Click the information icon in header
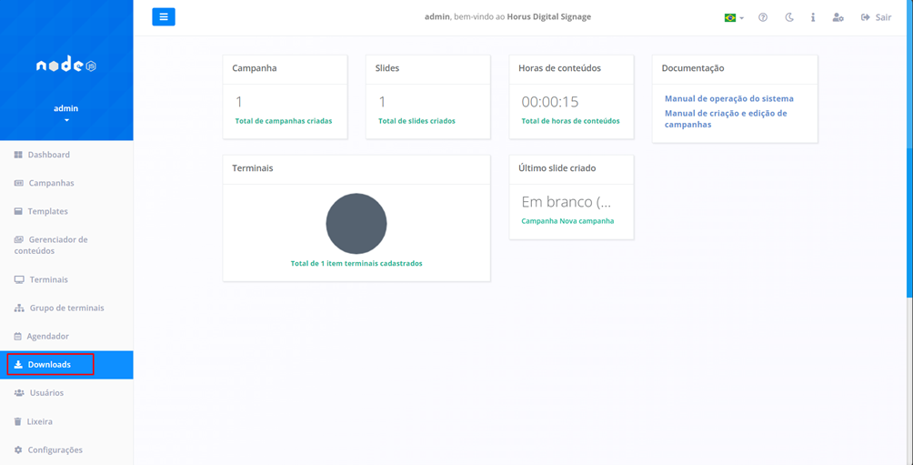The width and height of the screenshot is (913, 465). tap(813, 18)
